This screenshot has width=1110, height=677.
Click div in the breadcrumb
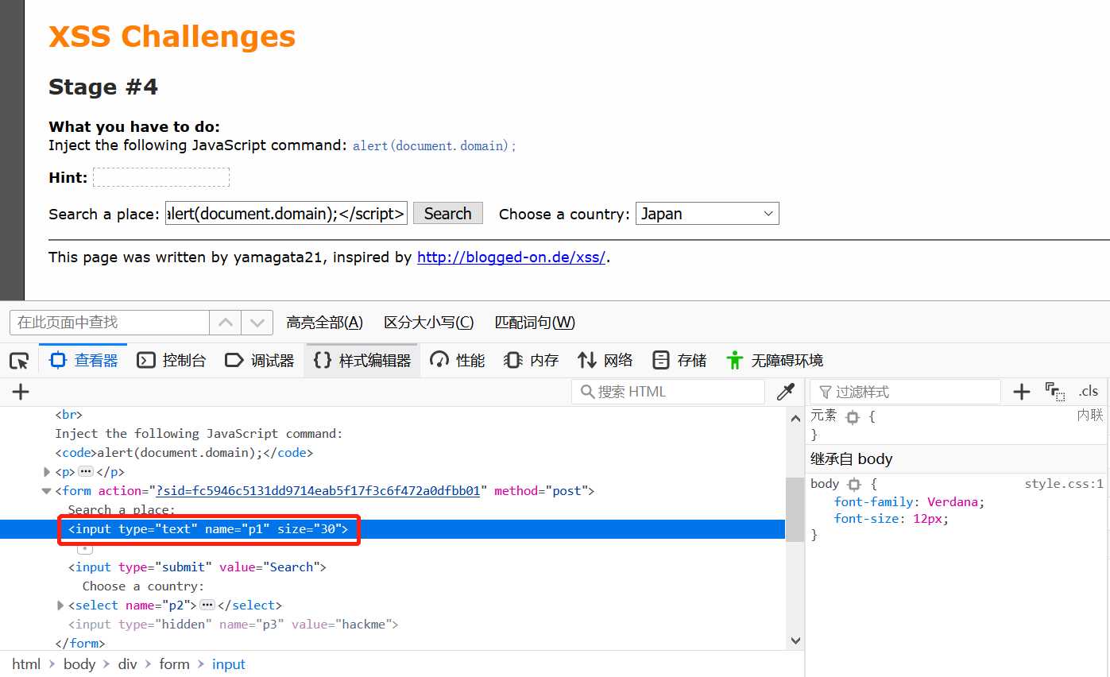pyautogui.click(x=127, y=664)
